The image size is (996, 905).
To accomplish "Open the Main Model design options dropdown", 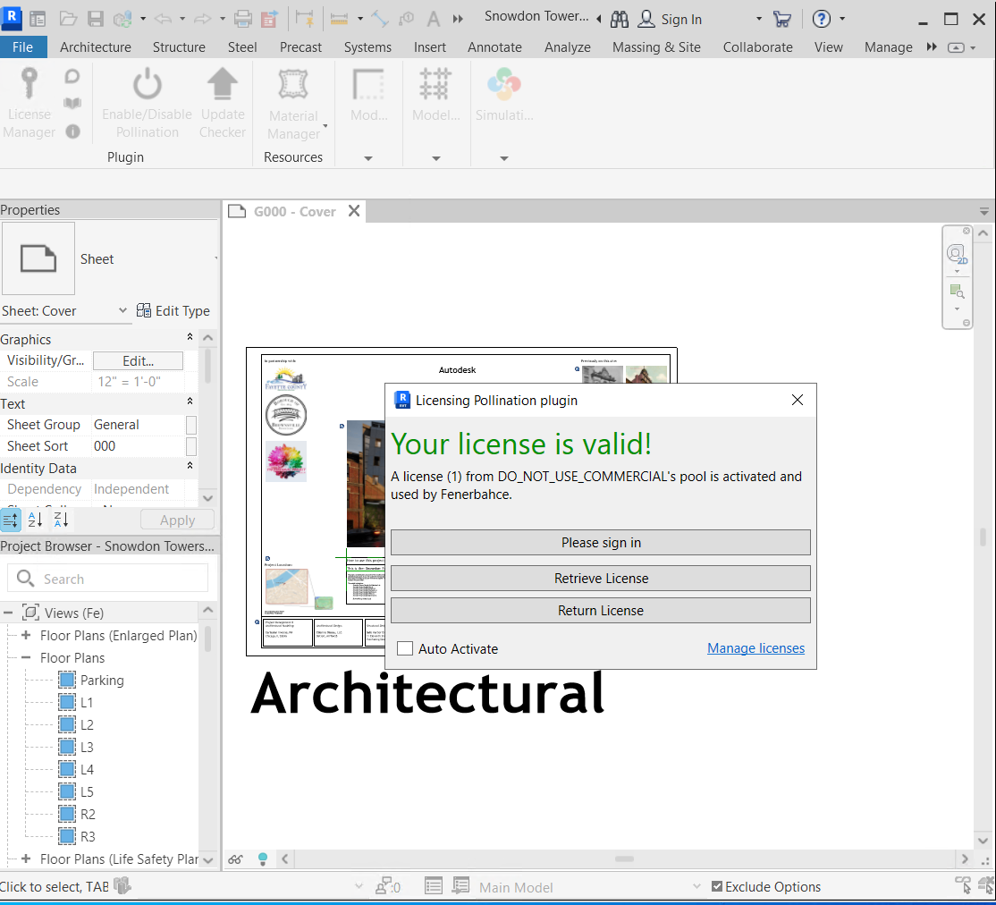I will [x=696, y=886].
